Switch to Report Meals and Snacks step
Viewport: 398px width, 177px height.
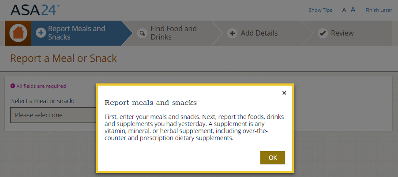pos(77,33)
